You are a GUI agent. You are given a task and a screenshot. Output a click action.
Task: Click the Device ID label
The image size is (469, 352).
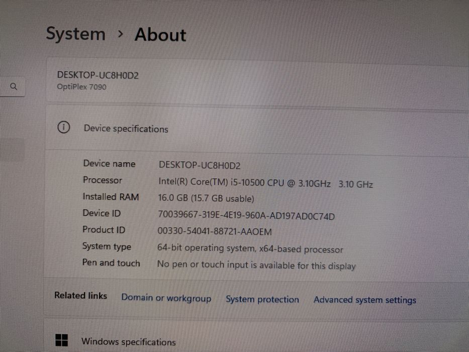102,213
